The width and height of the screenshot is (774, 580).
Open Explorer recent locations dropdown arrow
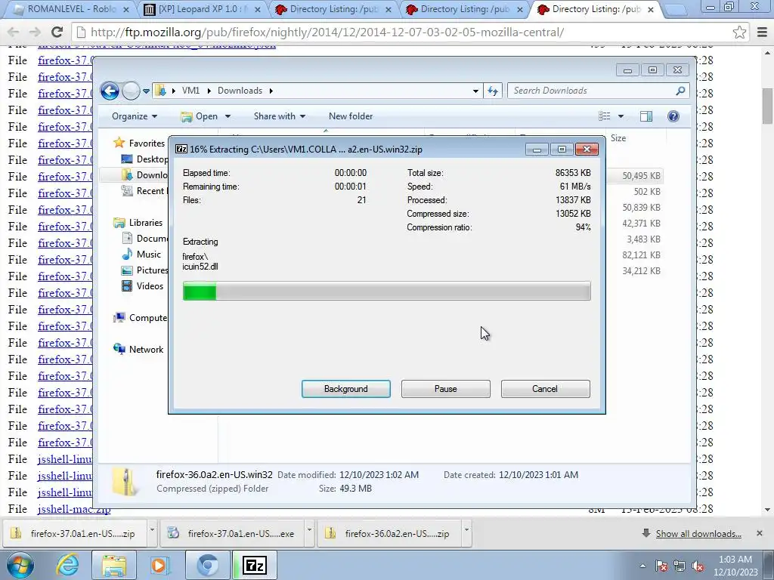146,91
